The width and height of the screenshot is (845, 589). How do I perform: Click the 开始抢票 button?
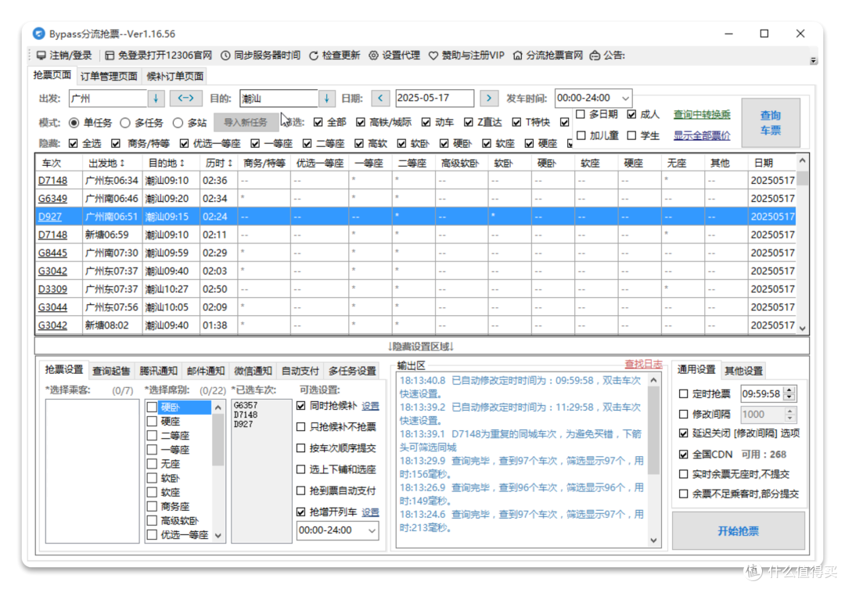pos(739,531)
